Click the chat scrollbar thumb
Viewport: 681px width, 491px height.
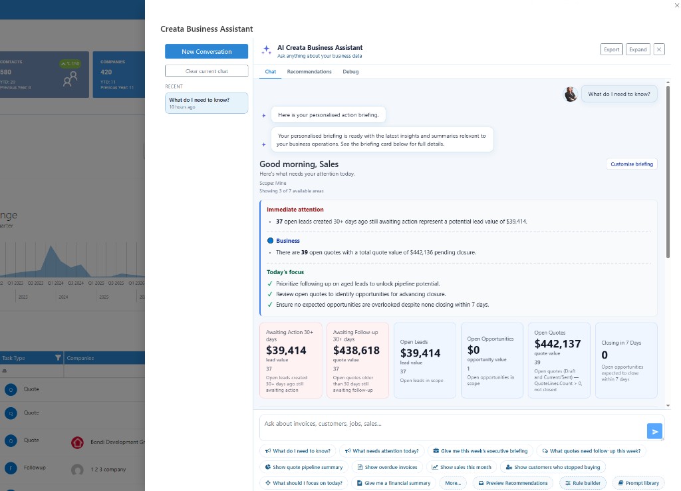(668, 172)
